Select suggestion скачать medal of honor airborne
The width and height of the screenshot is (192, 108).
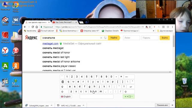[x=61, y=61]
